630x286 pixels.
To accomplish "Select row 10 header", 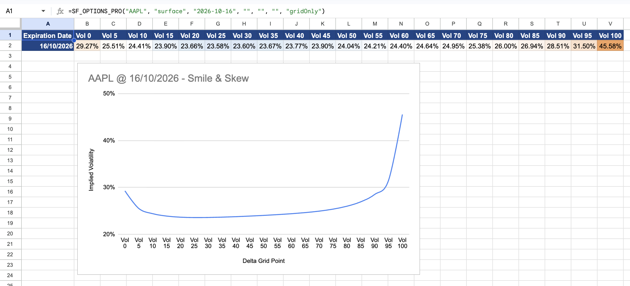I will (x=10, y=129).
